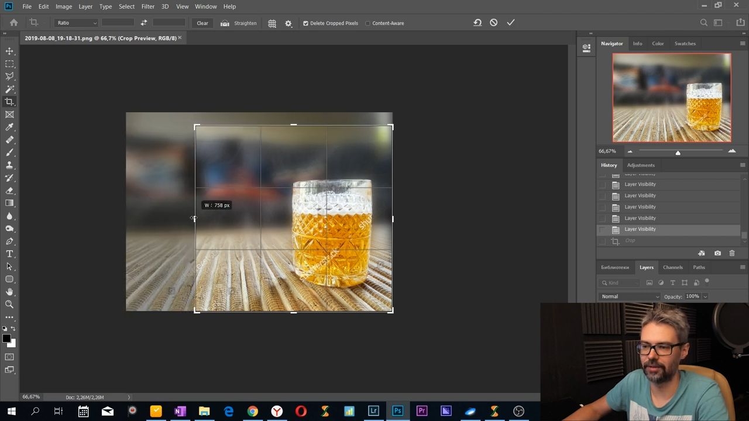Create a new snapshot in History panel
749x421 pixels.
[x=717, y=253]
